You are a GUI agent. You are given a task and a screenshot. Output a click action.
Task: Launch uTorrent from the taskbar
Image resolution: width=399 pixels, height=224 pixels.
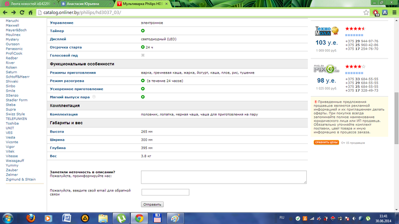[x=121, y=217]
